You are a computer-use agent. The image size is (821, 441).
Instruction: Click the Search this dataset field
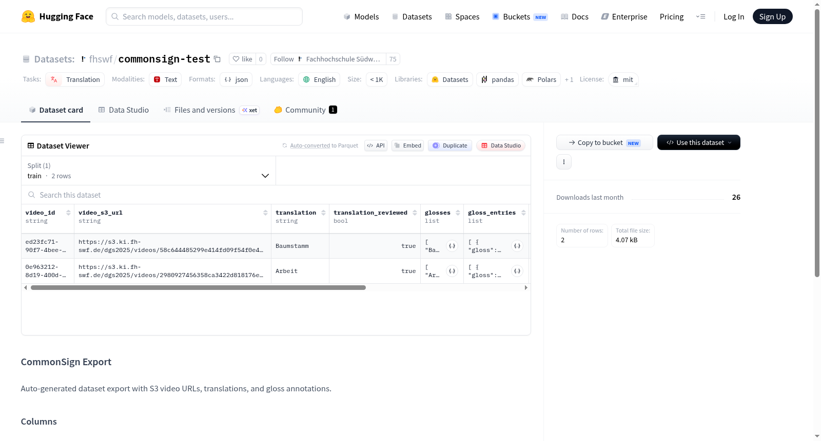pyautogui.click(x=276, y=195)
